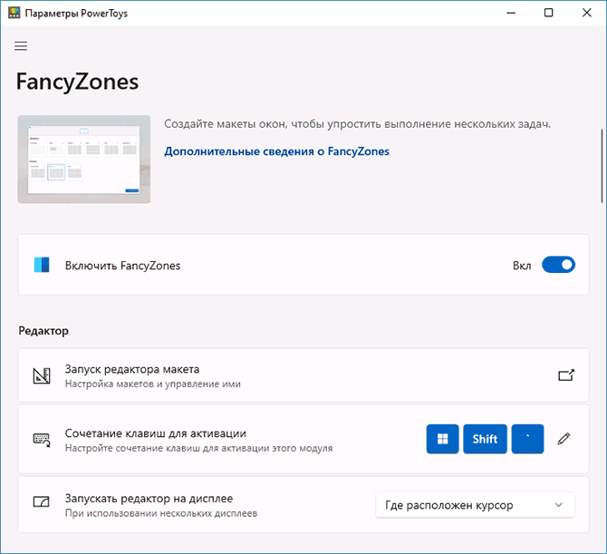This screenshot has height=554, width=607.
Task: Maximize the PowerToys settings window
Action: point(548,13)
